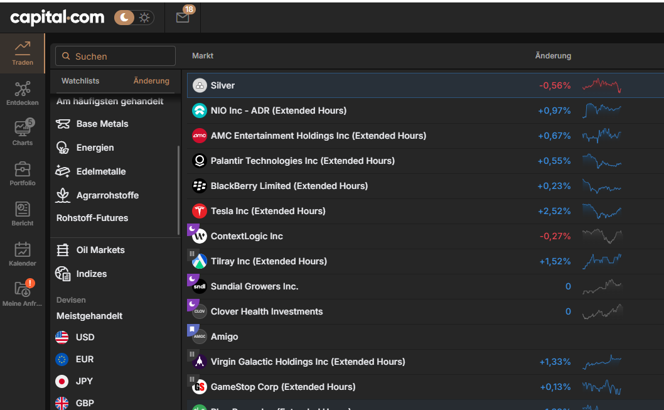Screen dimensions: 664x410
Task: Select Base Metals category
Action: point(102,124)
